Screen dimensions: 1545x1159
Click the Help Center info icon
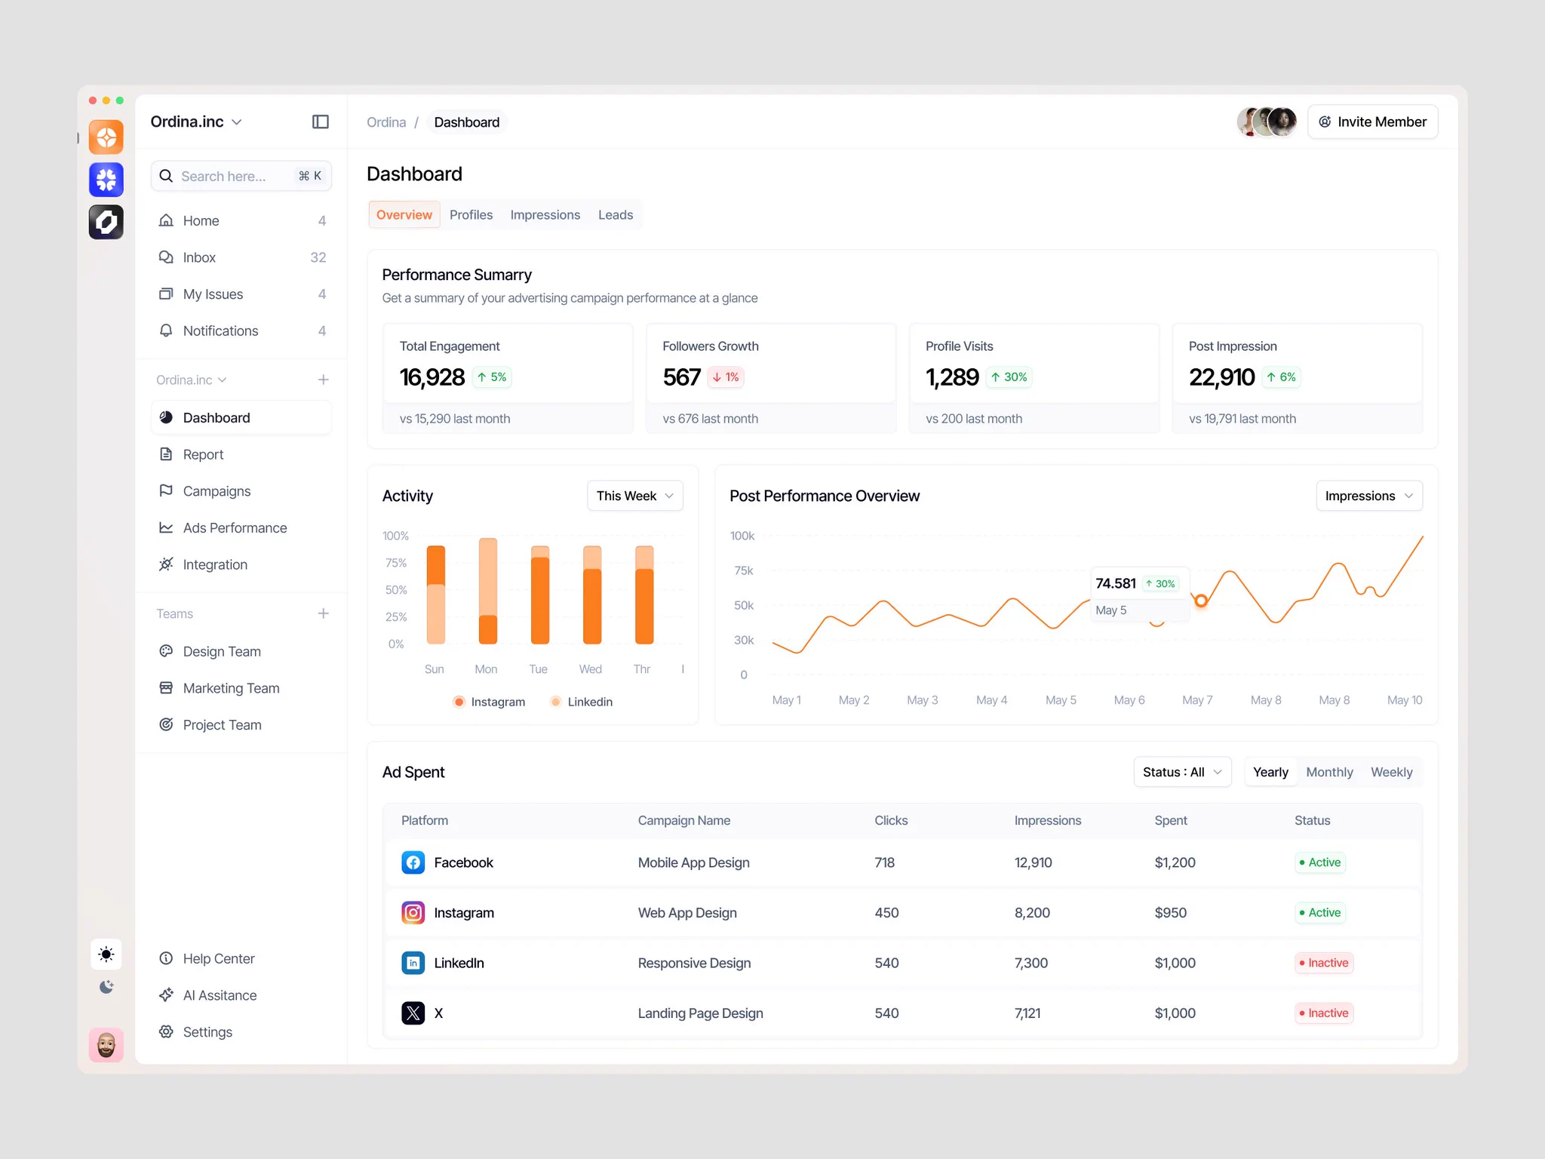166,958
